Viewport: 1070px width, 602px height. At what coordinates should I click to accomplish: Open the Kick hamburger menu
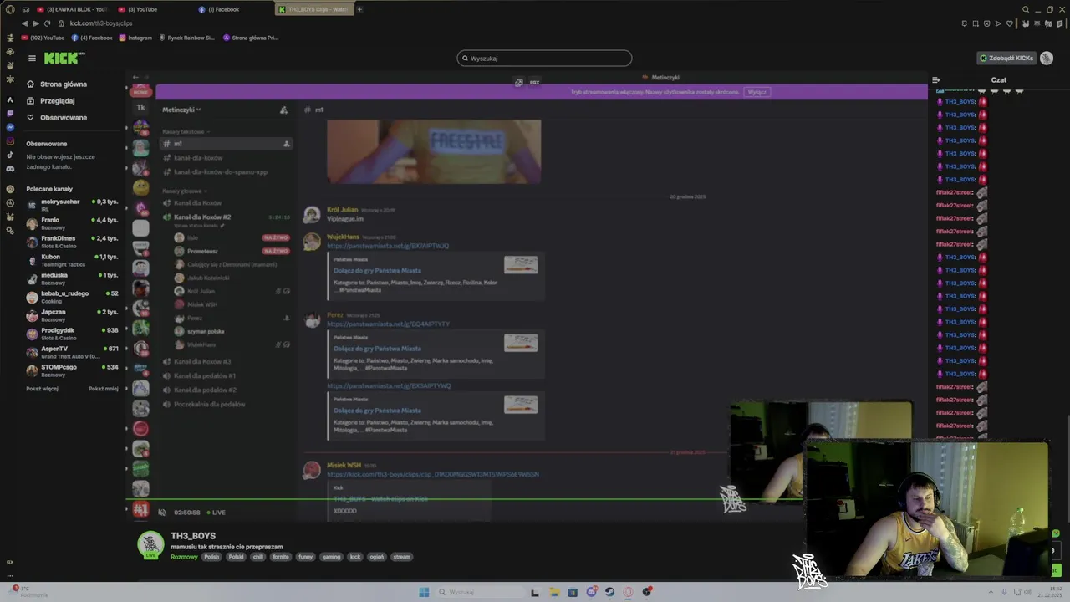click(x=32, y=59)
